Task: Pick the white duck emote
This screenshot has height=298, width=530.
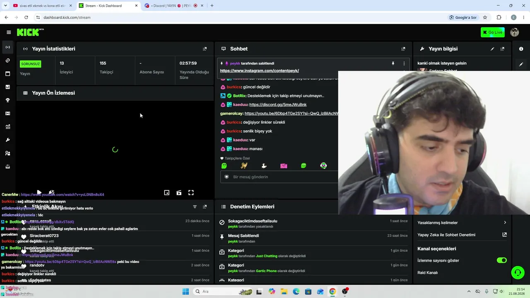Action: pyautogui.click(x=264, y=166)
